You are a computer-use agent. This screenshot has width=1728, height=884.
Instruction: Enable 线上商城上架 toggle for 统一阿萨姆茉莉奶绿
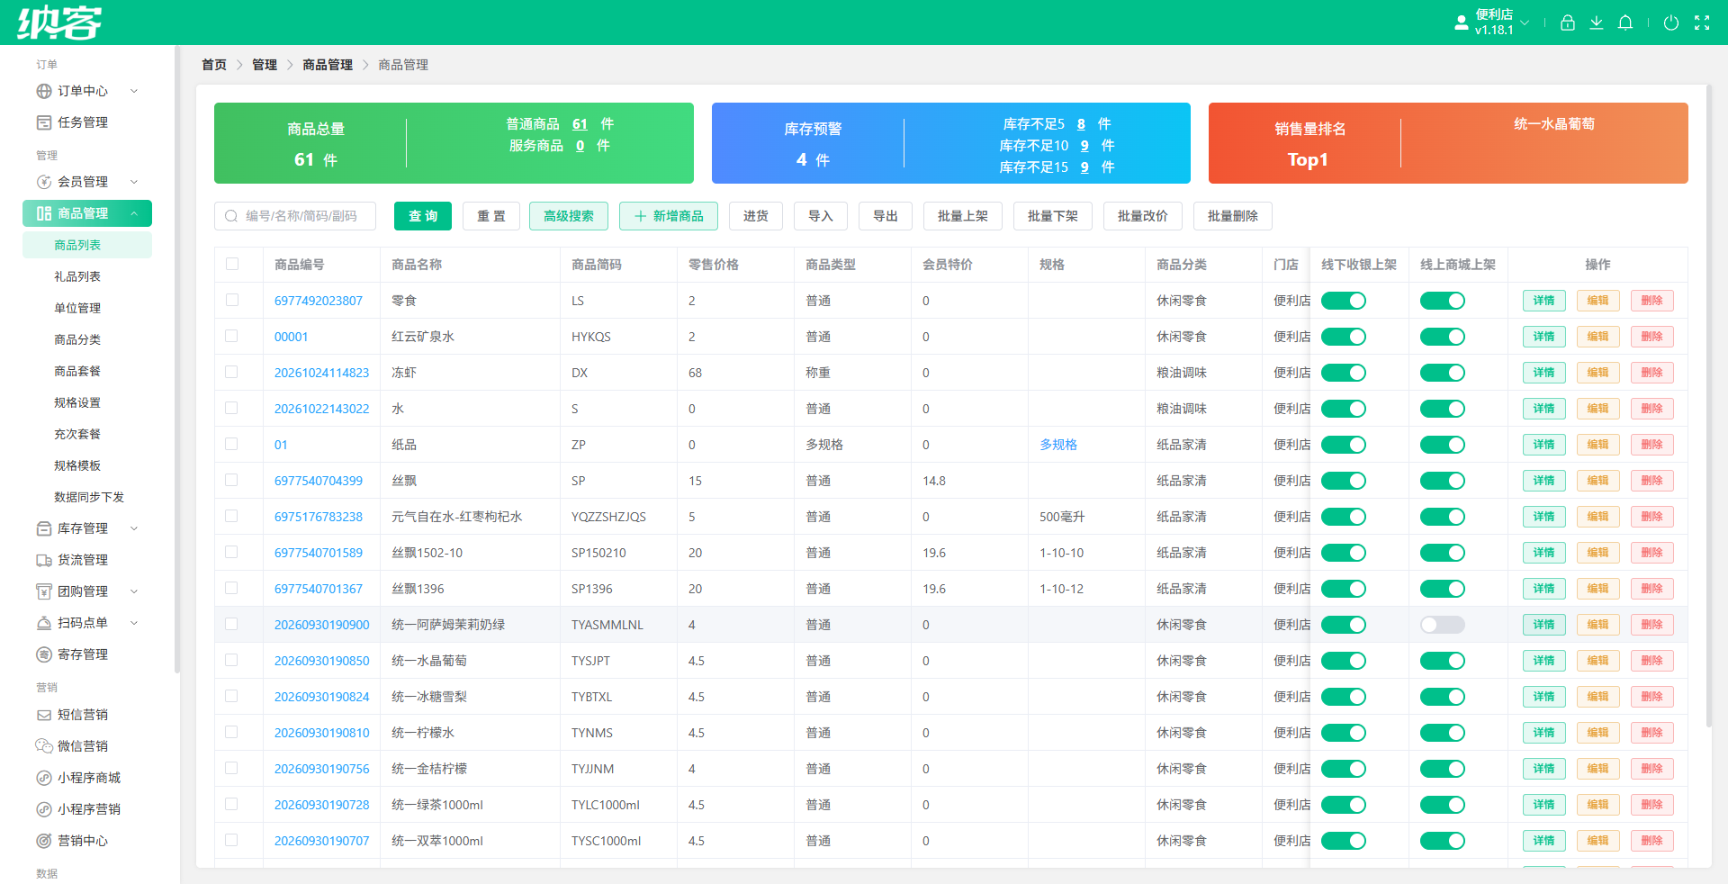[x=1443, y=625]
